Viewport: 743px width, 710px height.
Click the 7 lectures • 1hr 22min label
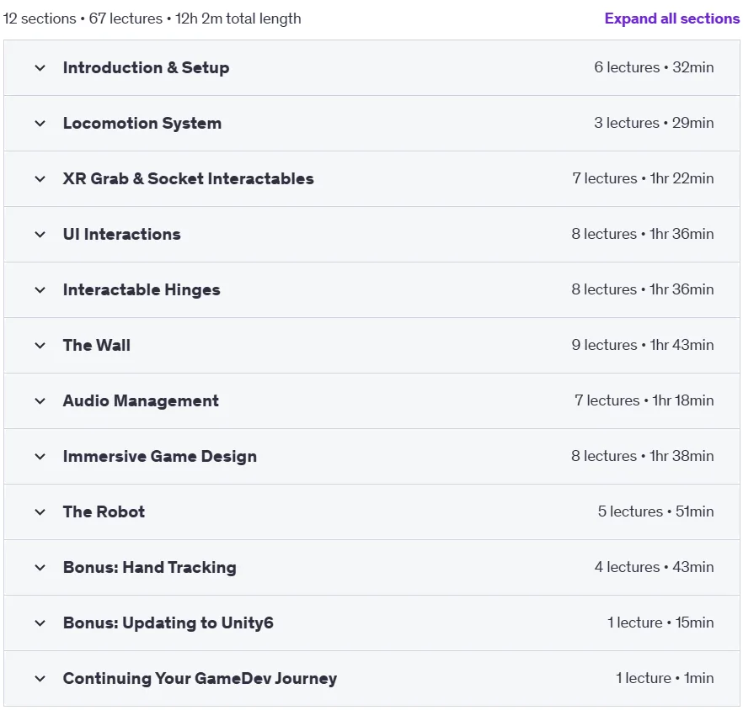(643, 178)
